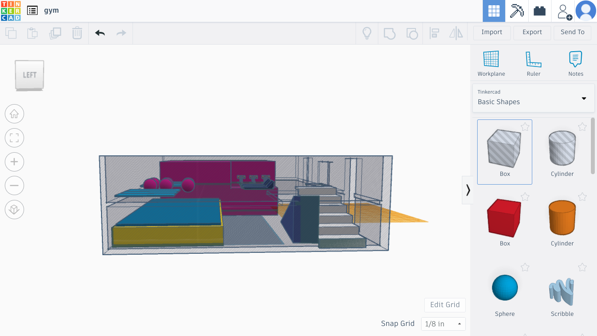The image size is (597, 336).
Task: Toggle show all with lightbulb icon
Action: (x=367, y=33)
